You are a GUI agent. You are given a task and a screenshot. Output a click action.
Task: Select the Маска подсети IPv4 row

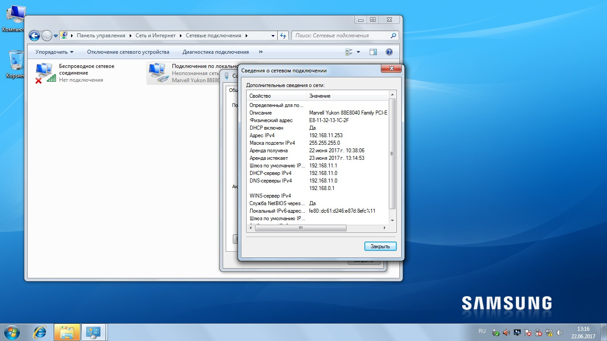point(318,143)
